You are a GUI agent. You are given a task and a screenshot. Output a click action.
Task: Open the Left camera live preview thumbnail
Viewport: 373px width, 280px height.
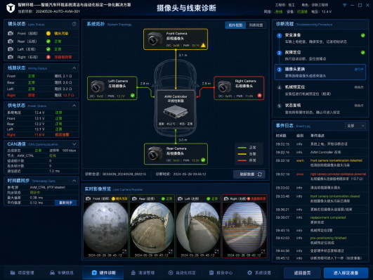198,227
